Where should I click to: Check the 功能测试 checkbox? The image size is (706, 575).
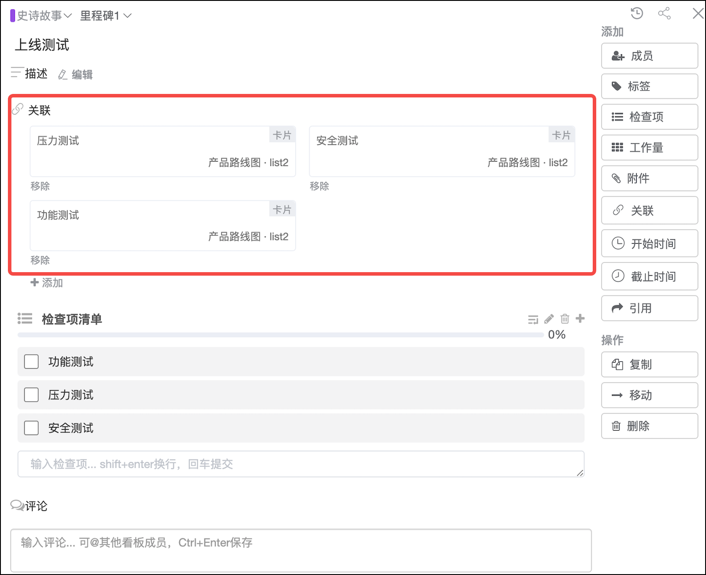(31, 362)
